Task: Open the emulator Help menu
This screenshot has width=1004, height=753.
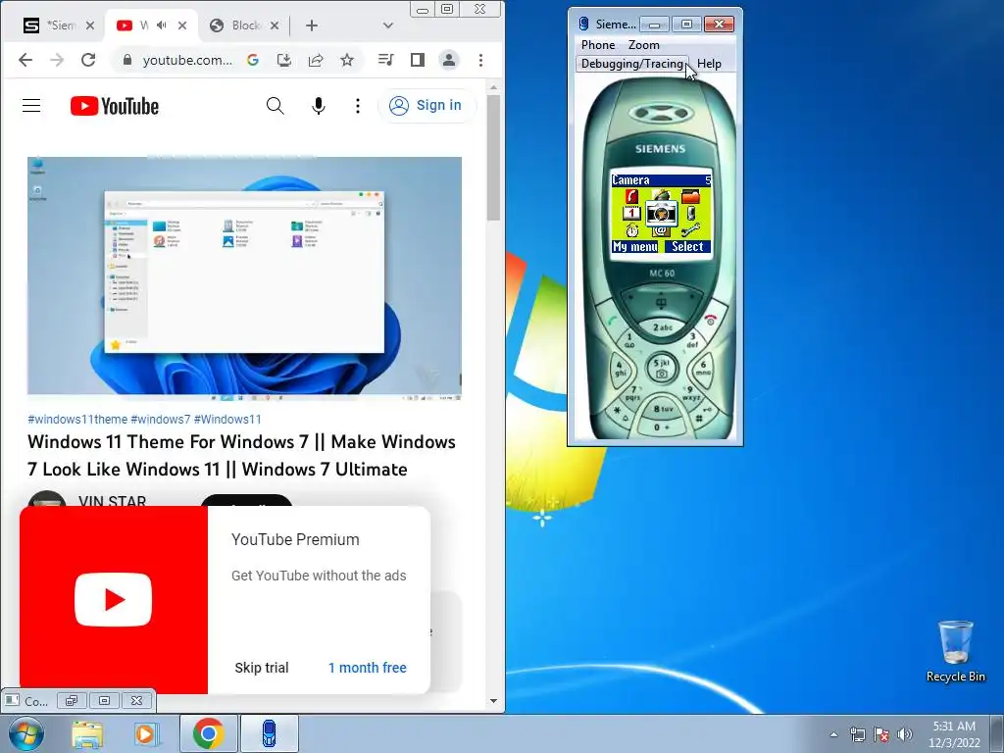Action: pos(709,64)
